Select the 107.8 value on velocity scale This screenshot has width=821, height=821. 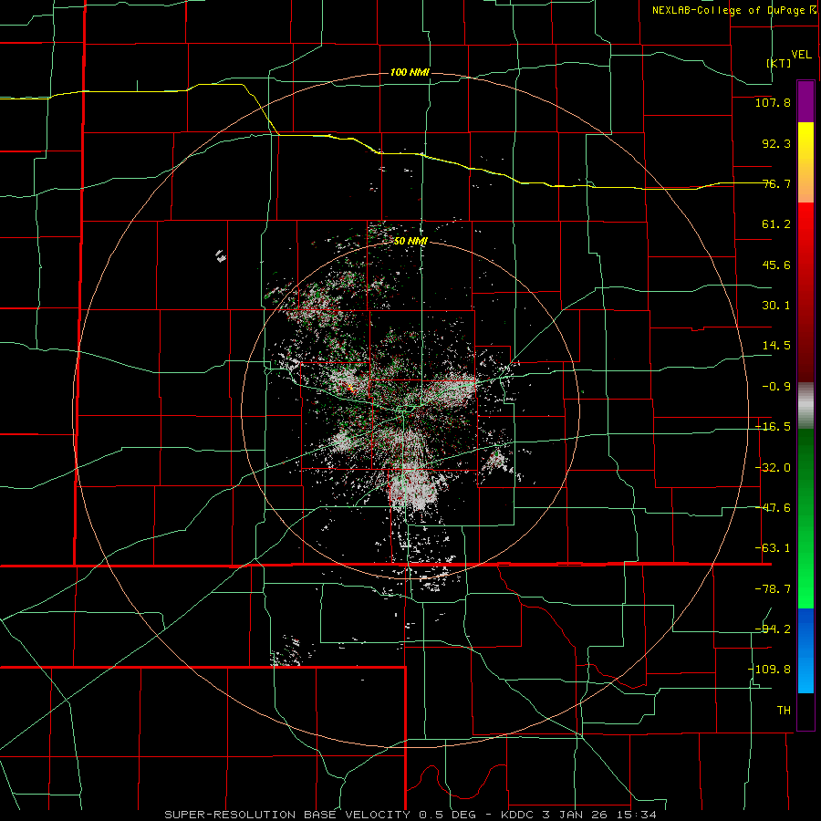(773, 102)
